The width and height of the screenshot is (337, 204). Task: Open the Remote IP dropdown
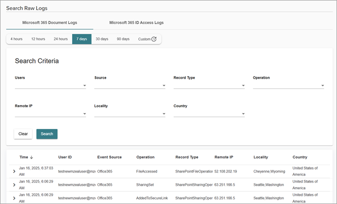[50, 114]
